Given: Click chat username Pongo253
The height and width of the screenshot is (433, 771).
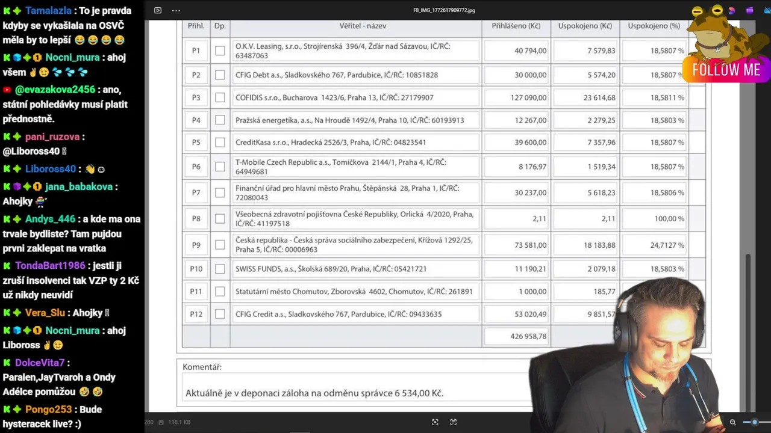Looking at the screenshot, I should [x=48, y=410].
